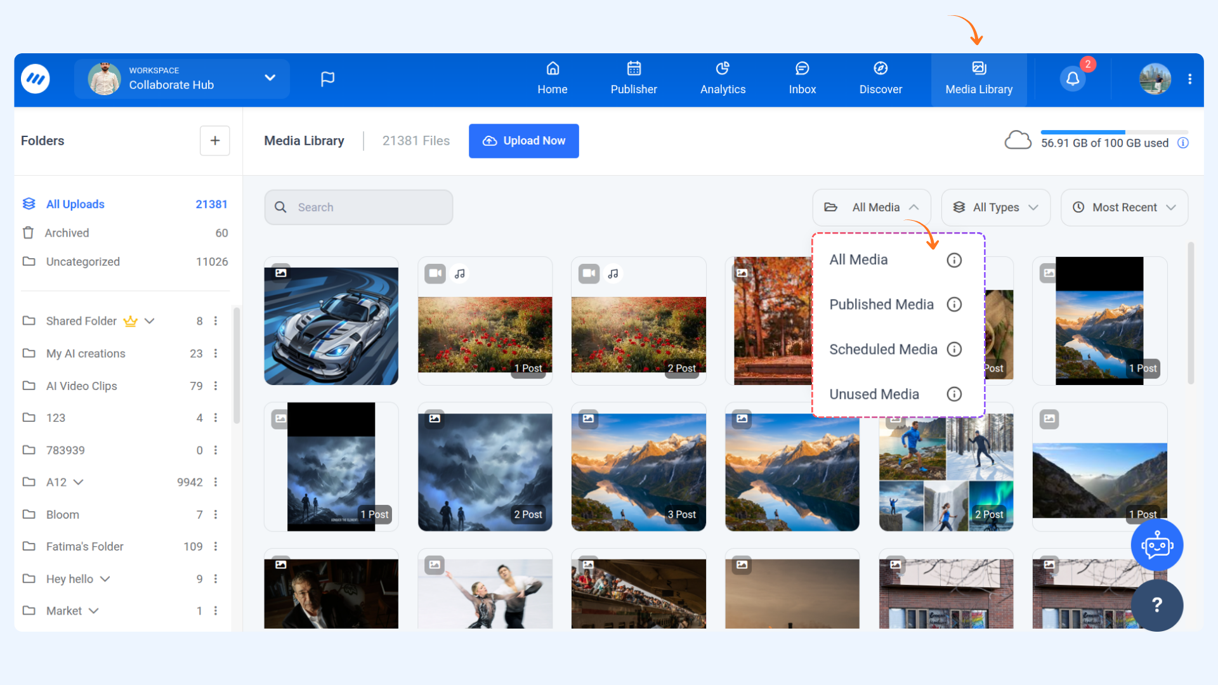Click the info icon beside Unused Media
Image resolution: width=1218 pixels, height=685 pixels.
[x=954, y=395]
